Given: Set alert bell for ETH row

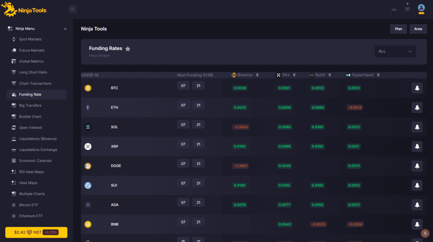Looking at the screenshot, I should [x=417, y=108].
